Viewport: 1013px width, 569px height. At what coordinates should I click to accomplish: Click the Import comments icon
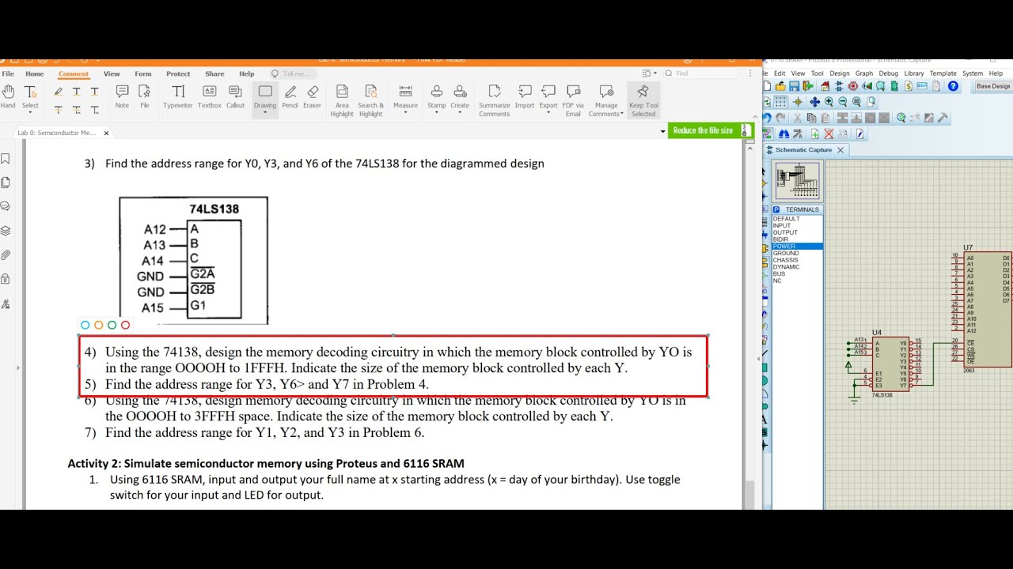point(525,96)
